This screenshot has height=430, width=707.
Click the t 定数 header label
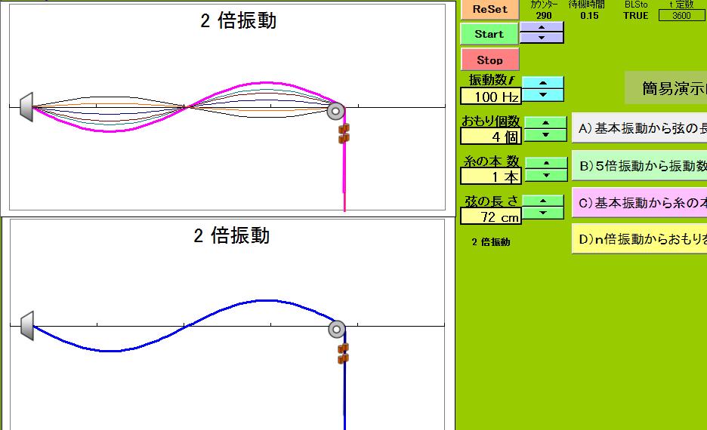point(681,5)
